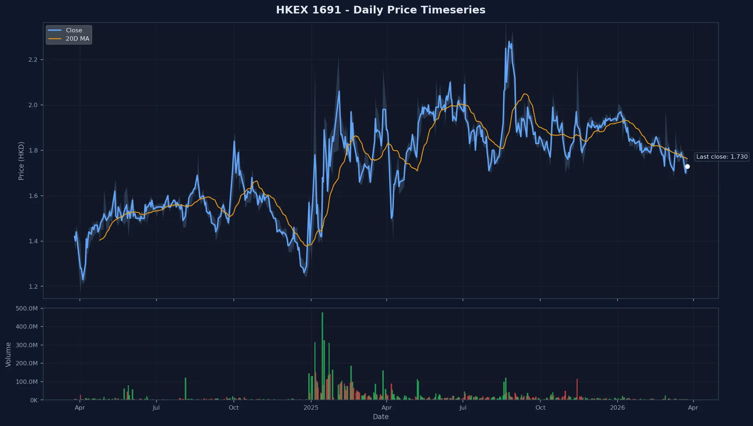The width and height of the screenshot is (753, 426).
Task: Hide the legend box
Action: coord(69,35)
